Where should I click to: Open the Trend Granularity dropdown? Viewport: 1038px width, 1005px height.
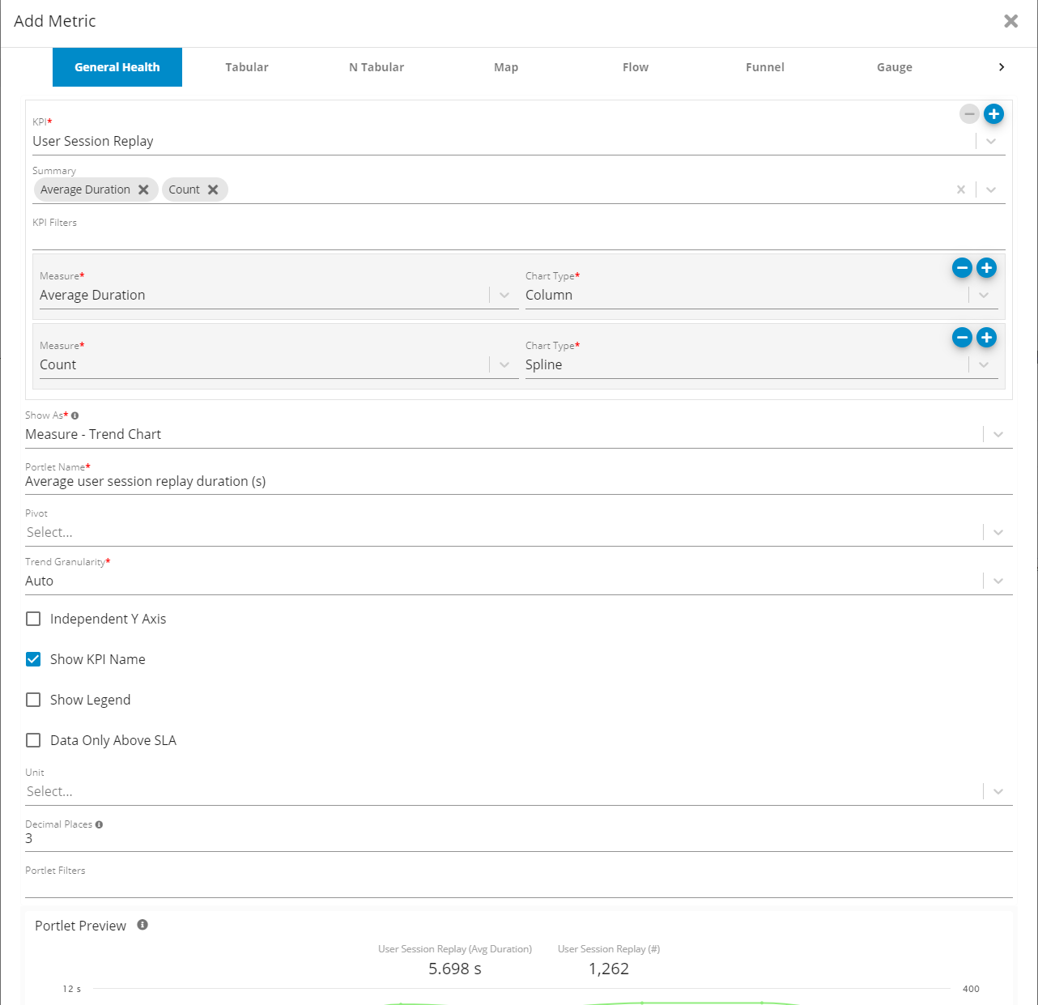[x=998, y=581]
